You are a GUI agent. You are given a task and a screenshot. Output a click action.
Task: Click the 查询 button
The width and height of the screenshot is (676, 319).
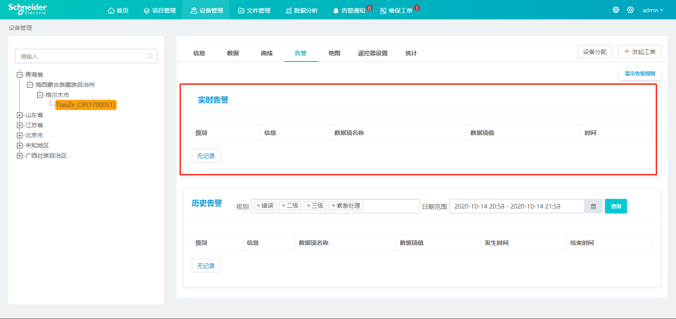[616, 206]
